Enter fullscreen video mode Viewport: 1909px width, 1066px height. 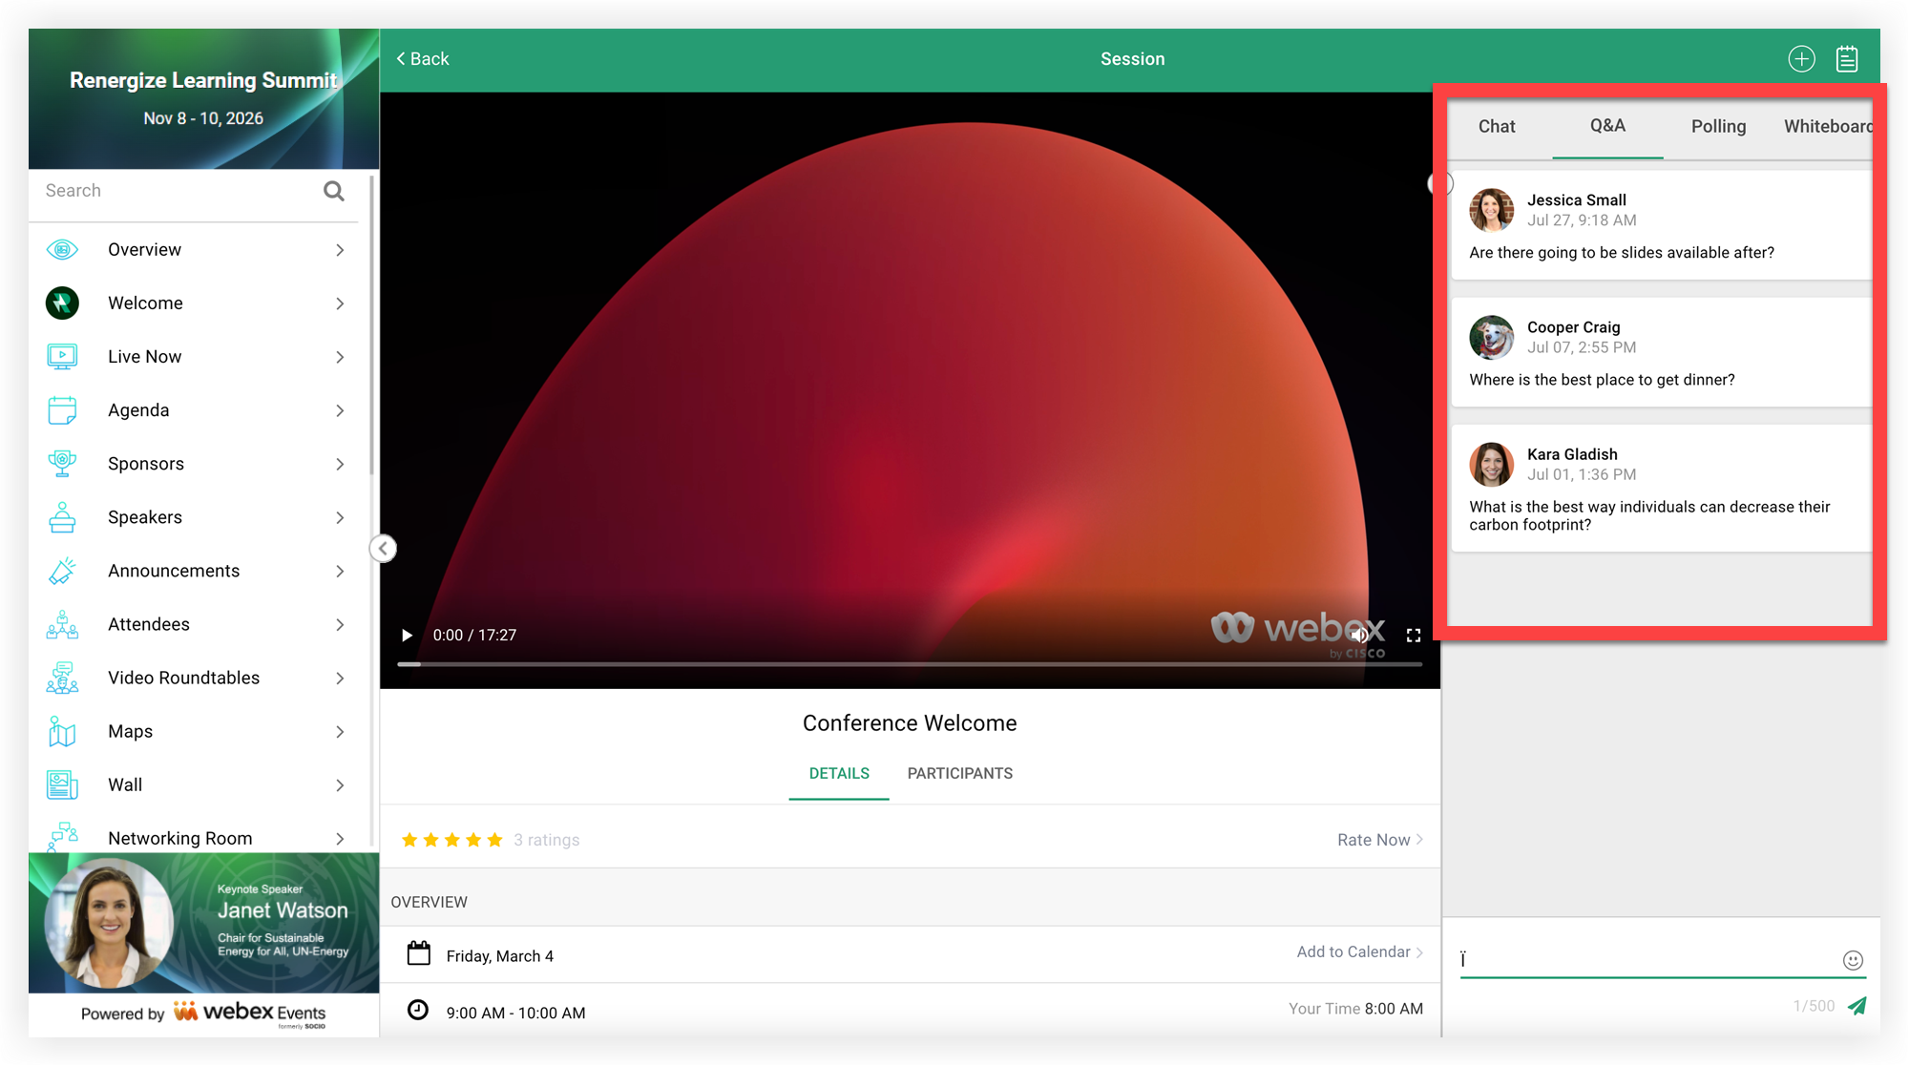(x=1414, y=635)
